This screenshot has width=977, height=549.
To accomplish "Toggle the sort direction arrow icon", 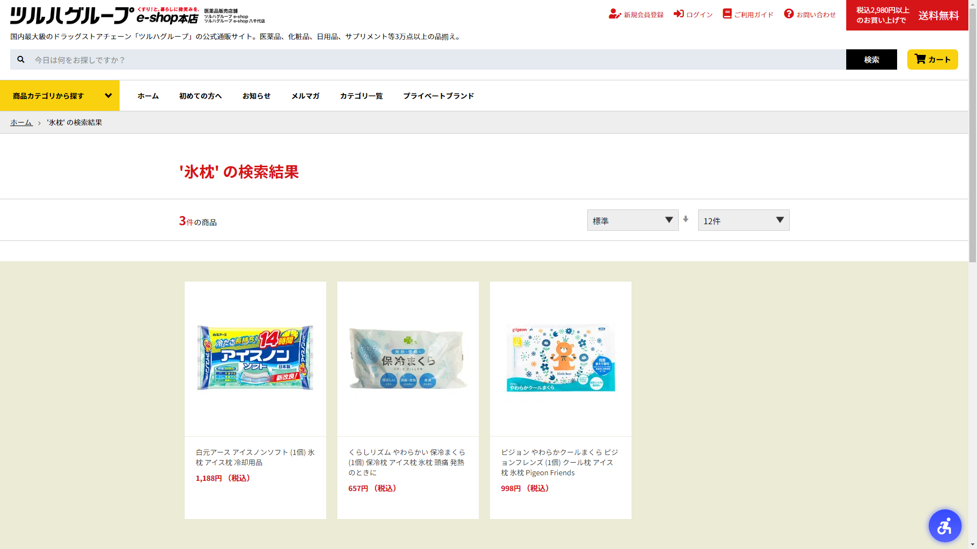I will [686, 219].
